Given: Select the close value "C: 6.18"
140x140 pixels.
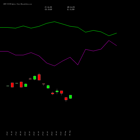Looking at the screenshot, I should point(48,7).
